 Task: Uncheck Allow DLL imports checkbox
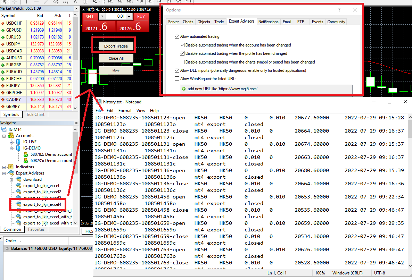177,70
